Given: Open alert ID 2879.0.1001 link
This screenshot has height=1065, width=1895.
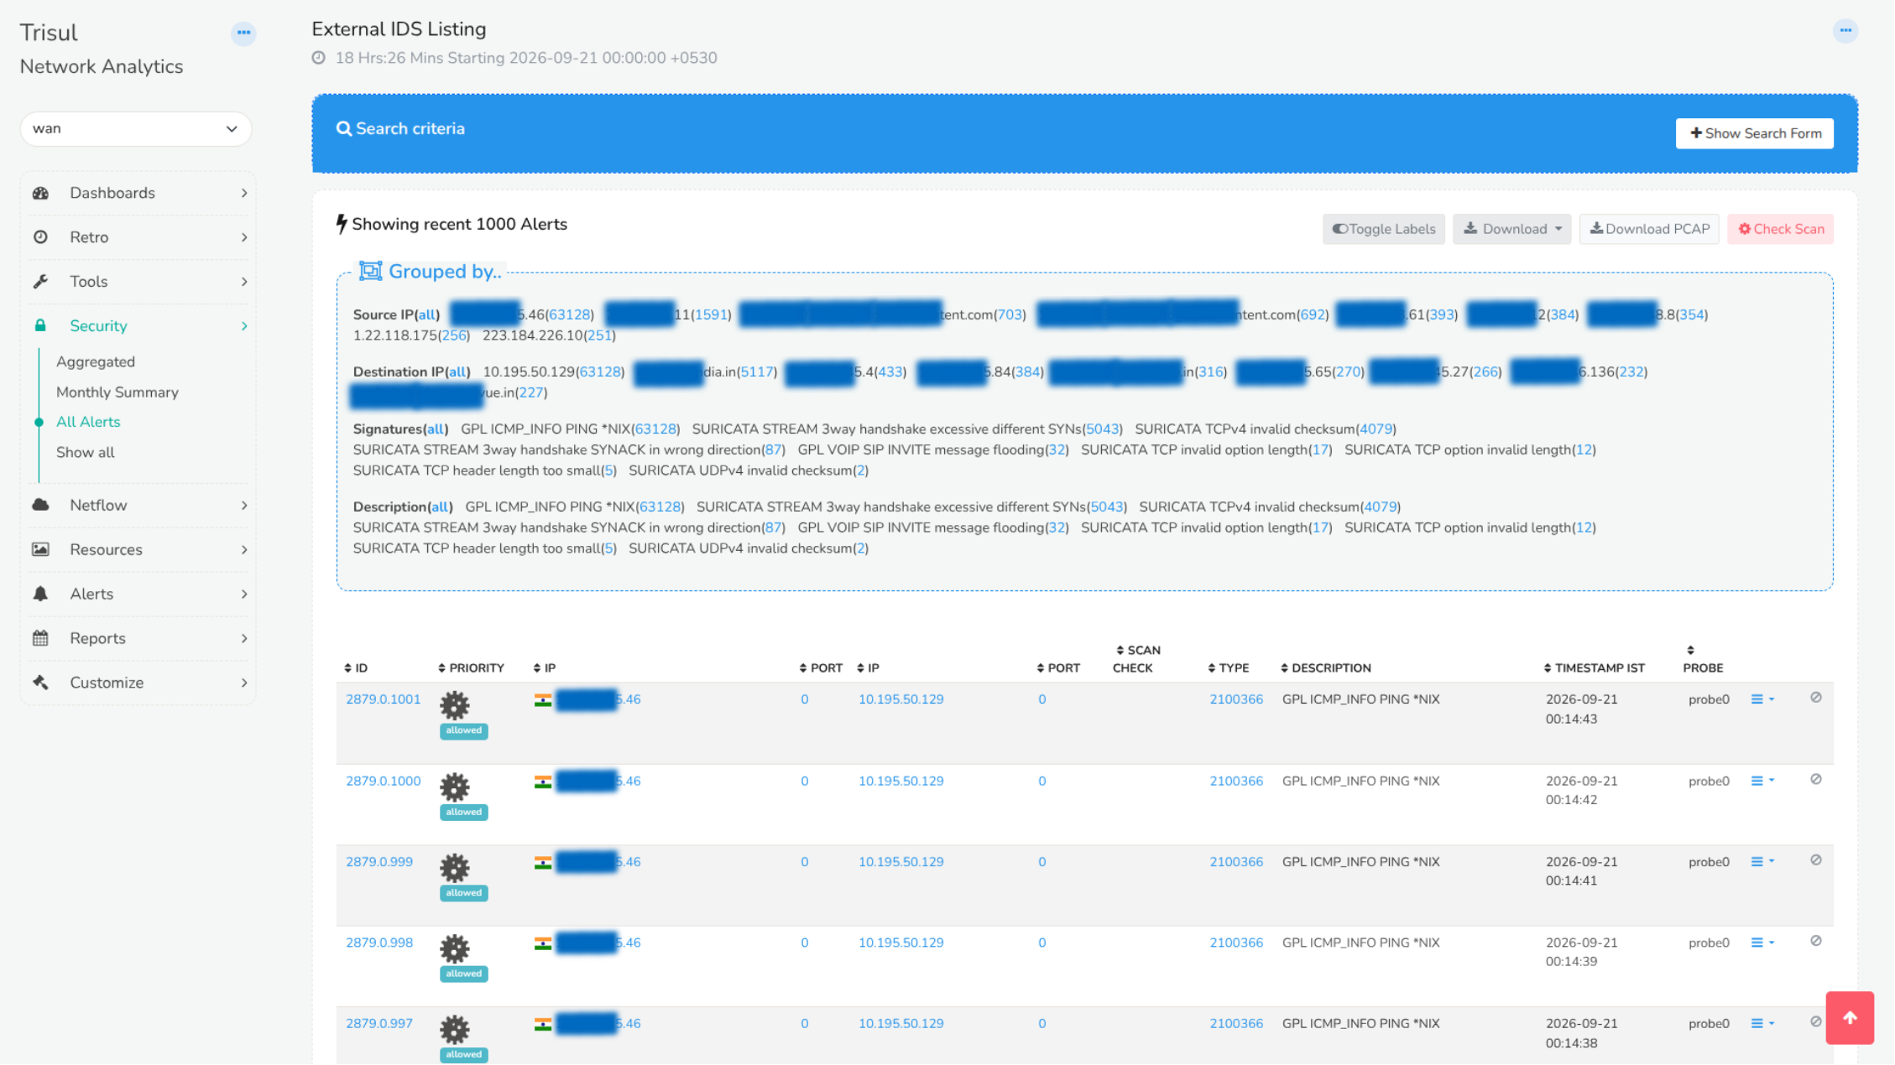Looking at the screenshot, I should [x=383, y=699].
